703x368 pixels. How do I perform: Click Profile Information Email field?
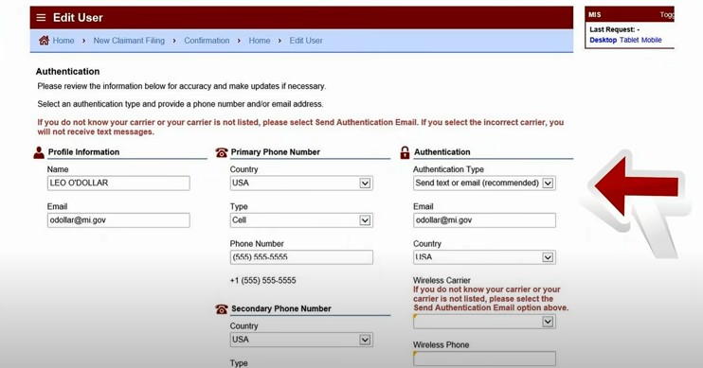[x=118, y=220]
